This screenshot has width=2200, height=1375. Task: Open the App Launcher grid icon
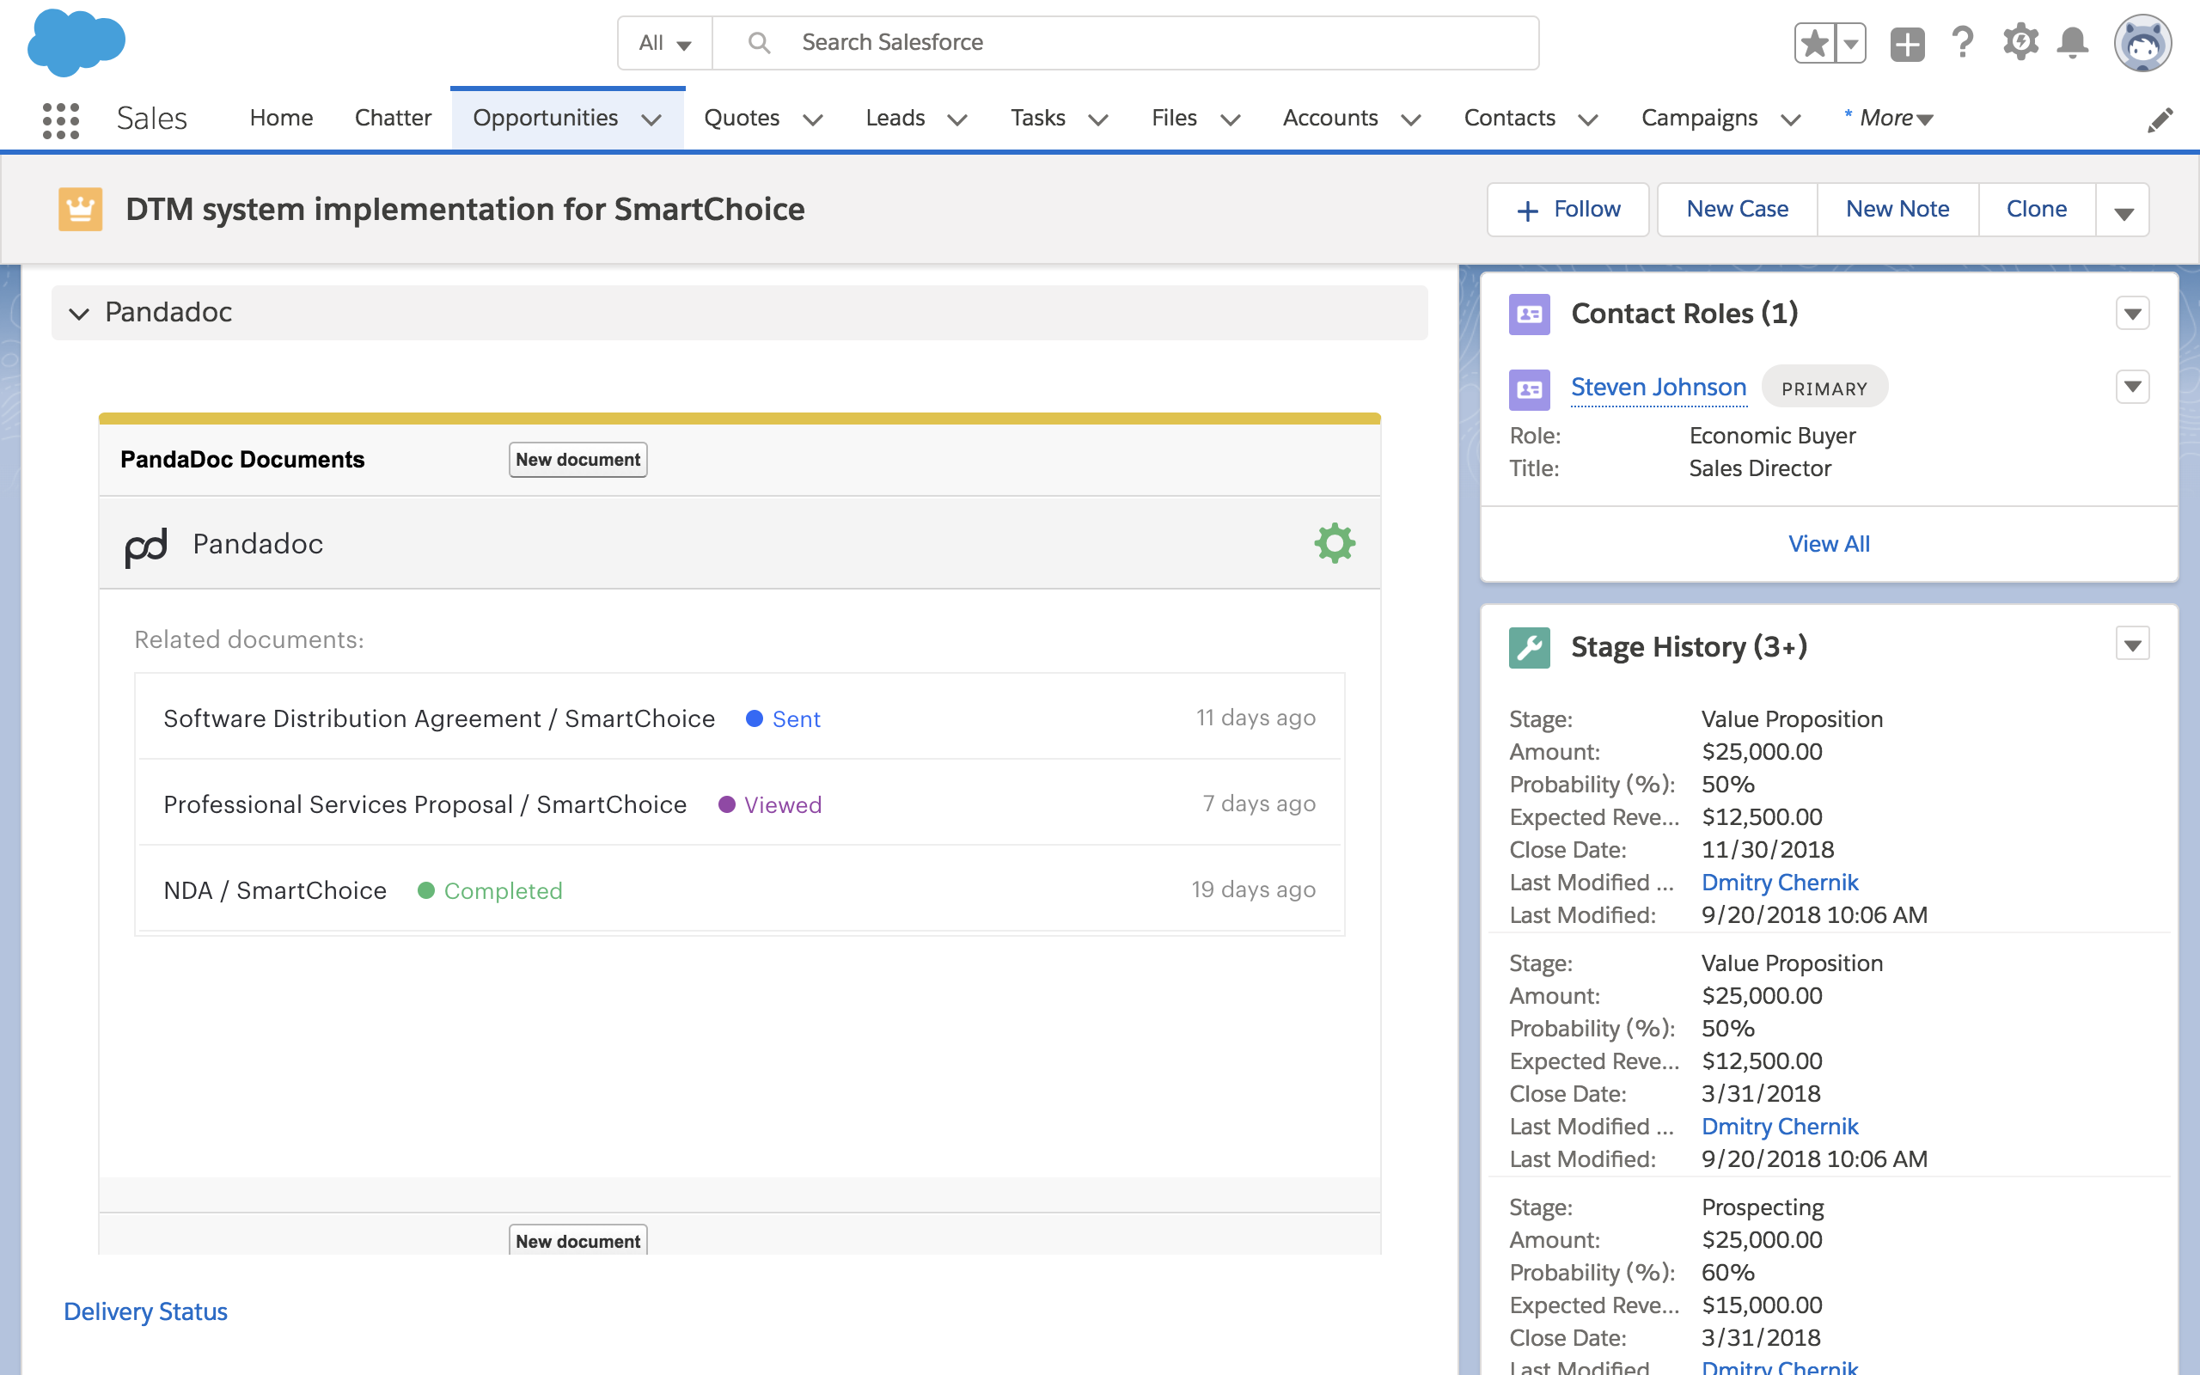pos(61,120)
